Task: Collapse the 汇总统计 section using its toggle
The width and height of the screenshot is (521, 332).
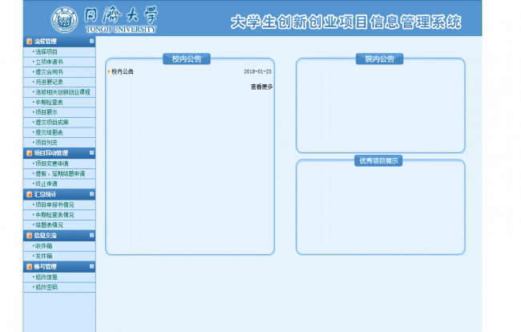Action: point(91,194)
